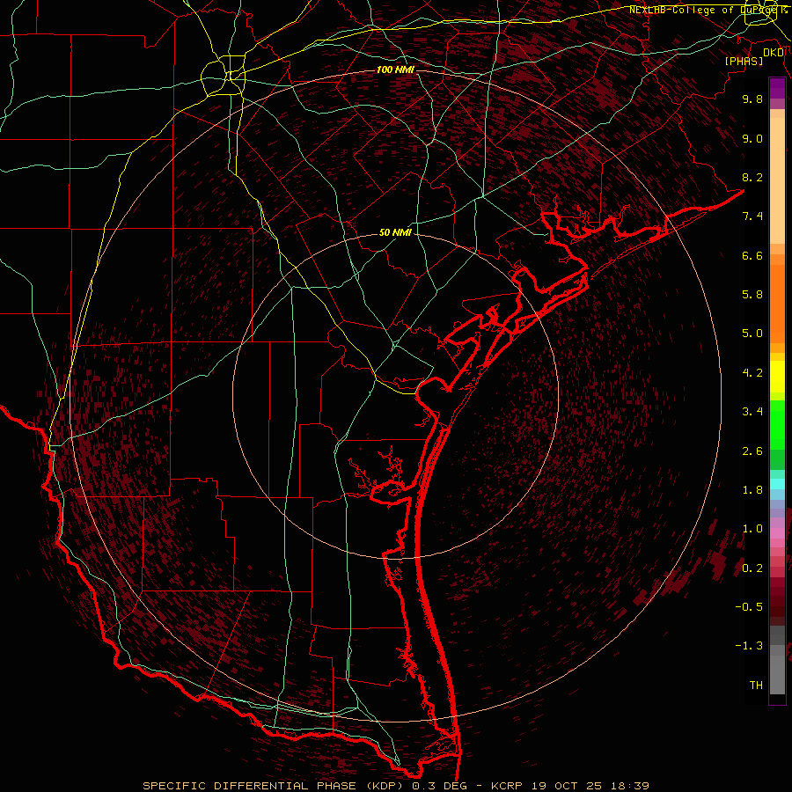Click the 4.2 scale value
Image resolution: width=792 pixels, height=792 pixels.
click(x=752, y=373)
